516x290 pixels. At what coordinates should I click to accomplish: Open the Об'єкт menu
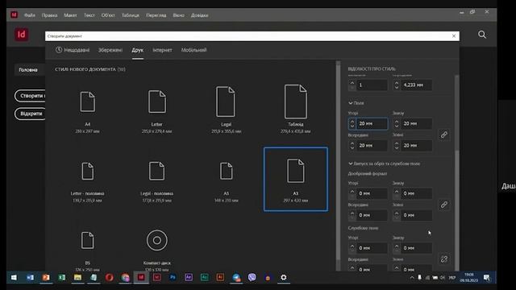tap(108, 15)
